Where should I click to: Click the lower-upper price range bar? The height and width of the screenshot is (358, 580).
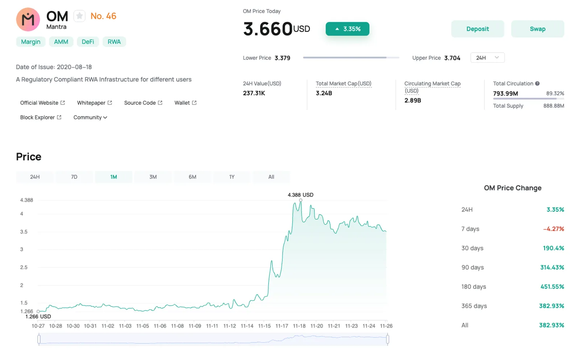[x=351, y=58]
